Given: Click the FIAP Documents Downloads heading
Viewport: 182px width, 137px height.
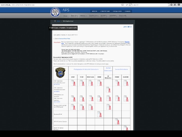Looking at the screenshot, I should click(x=63, y=28).
